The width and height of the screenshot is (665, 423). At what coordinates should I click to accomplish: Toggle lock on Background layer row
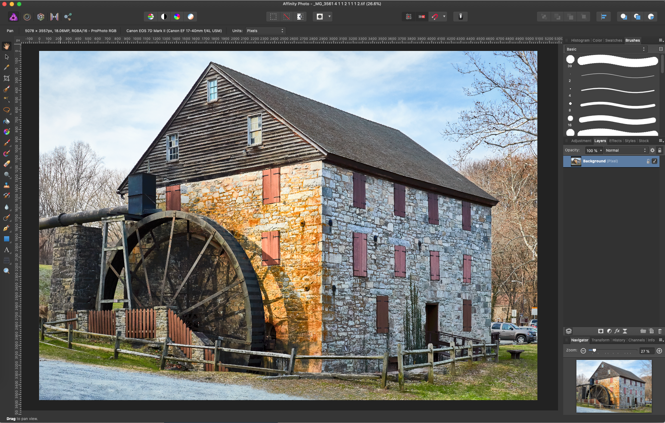pyautogui.click(x=648, y=161)
